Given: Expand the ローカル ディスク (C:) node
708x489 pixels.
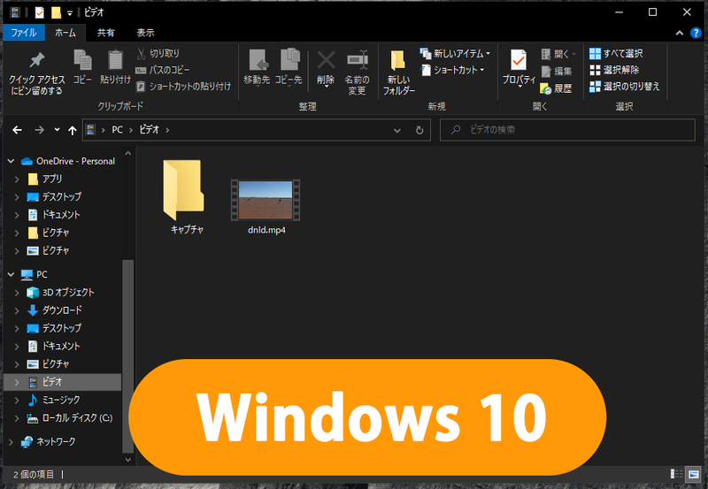Looking at the screenshot, I should pyautogui.click(x=17, y=418).
